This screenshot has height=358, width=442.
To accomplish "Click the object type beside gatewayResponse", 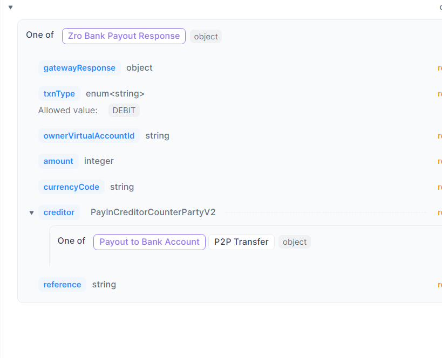I will point(139,68).
